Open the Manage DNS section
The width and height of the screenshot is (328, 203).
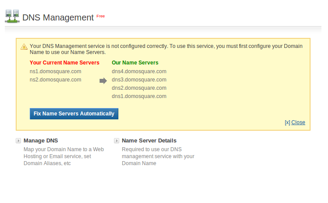coord(41,141)
